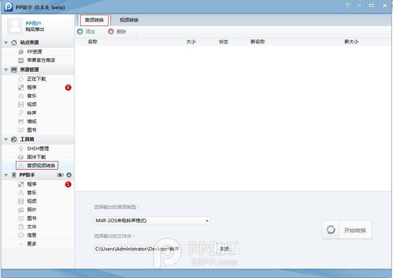Switch to the 音频转换 tab
Viewport: 393px width, 278px height.
[x=94, y=20]
